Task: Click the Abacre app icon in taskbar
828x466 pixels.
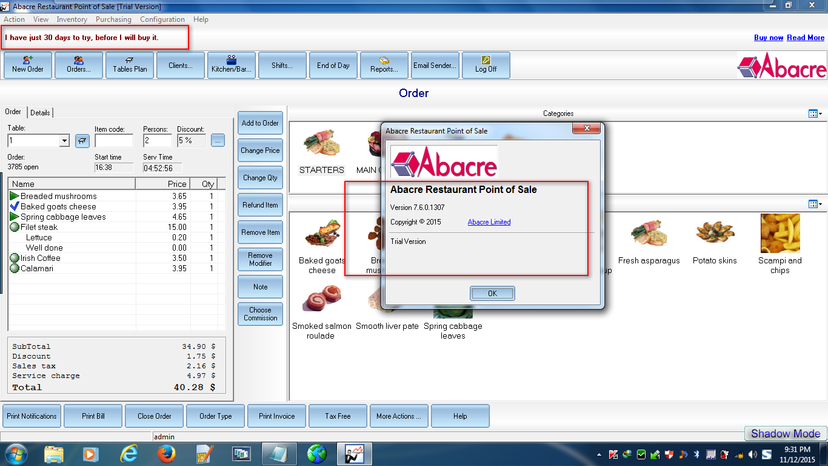Action: tap(354, 454)
